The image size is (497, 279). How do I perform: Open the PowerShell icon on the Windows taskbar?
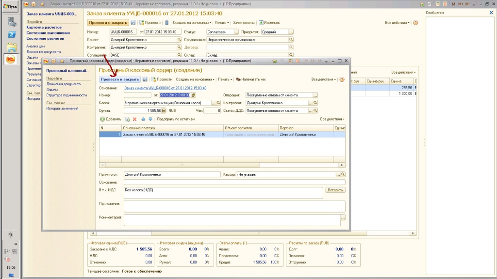tap(12, 34)
